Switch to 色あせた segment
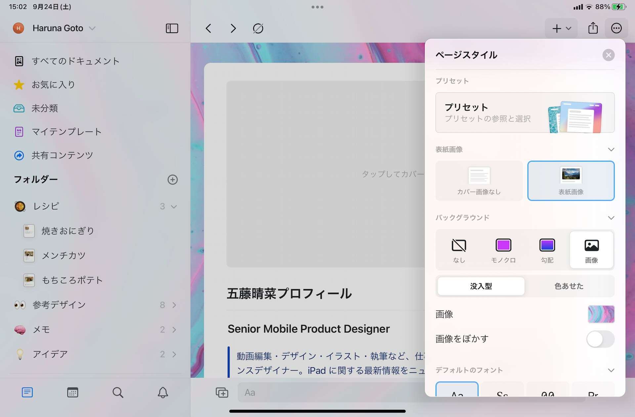Viewport: 635px width, 417px height. [569, 286]
